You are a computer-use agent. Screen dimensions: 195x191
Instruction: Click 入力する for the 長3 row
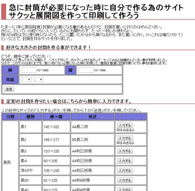pos(125,151)
